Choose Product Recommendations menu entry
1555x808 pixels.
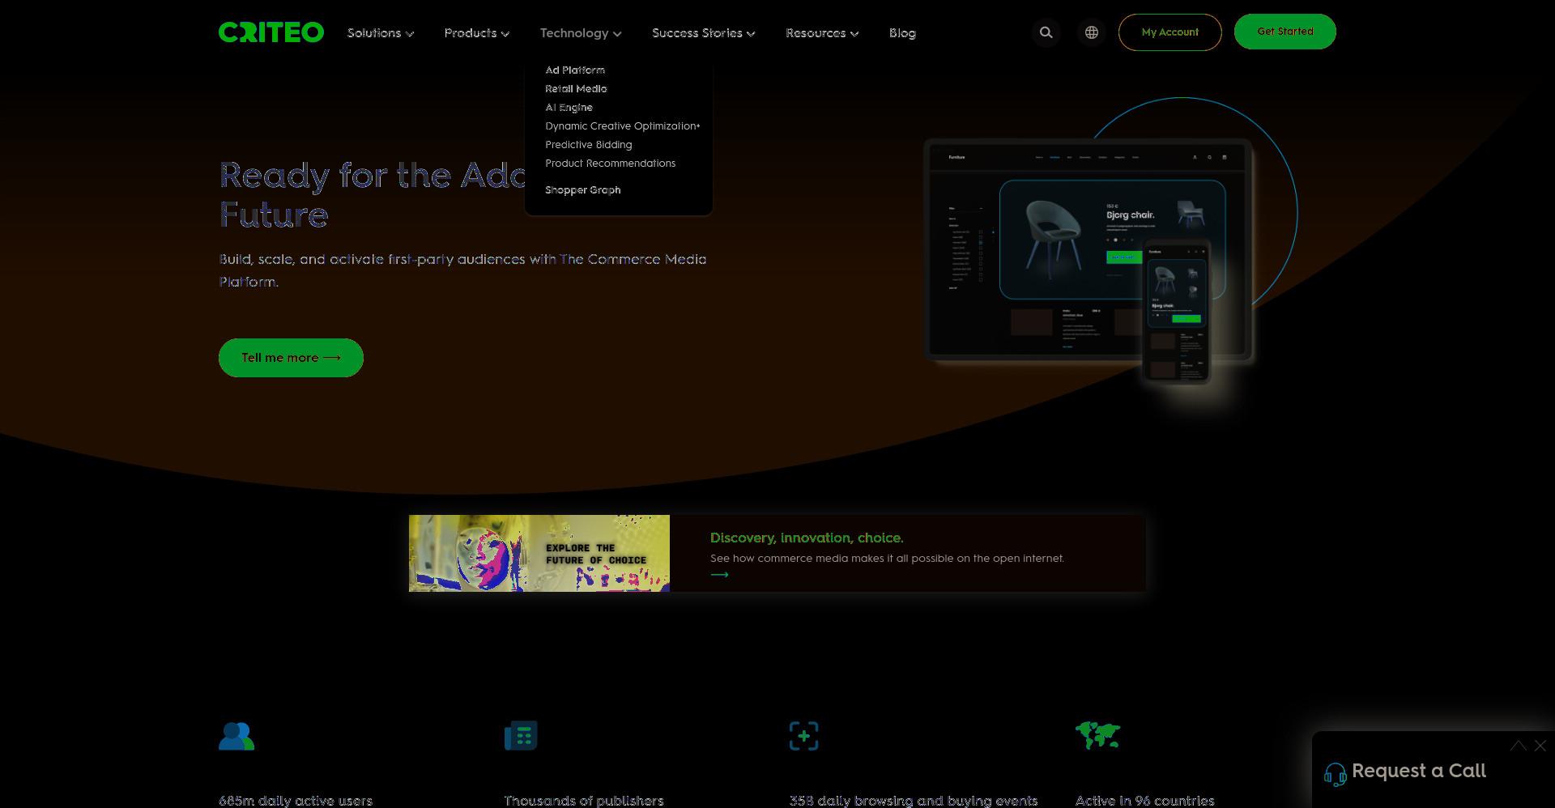click(x=611, y=164)
